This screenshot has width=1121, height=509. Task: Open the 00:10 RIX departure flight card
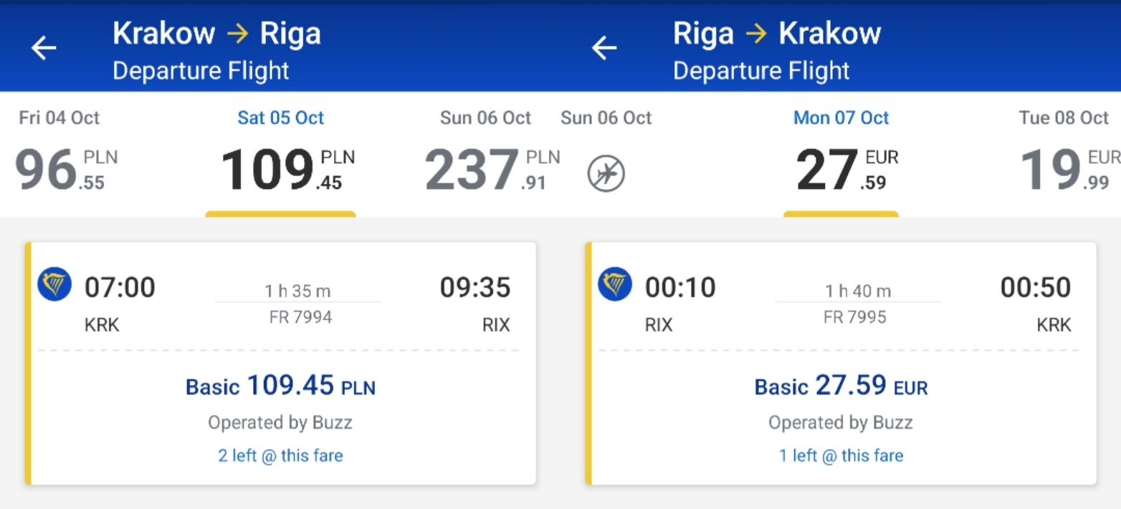841,364
